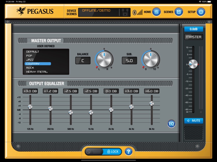Click the Master label button
The height and width of the screenshot is (162, 217).
[x=194, y=37]
